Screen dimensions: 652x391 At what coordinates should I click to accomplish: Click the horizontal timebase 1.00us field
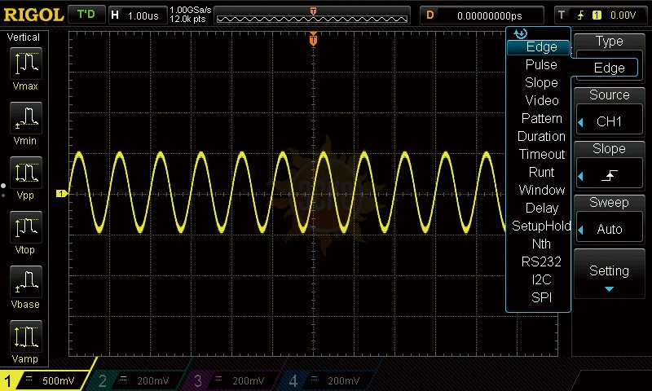tap(143, 15)
